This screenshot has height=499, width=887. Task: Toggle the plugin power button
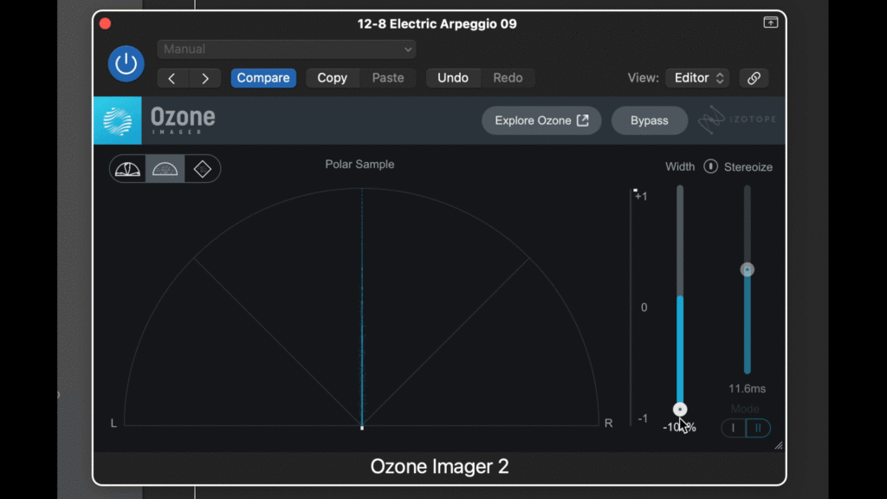coord(126,64)
